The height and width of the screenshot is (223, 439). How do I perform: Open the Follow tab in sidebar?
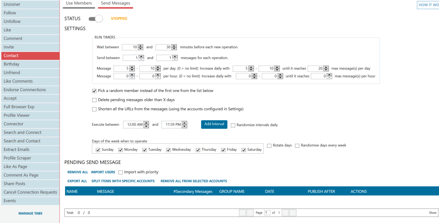(x=30, y=13)
